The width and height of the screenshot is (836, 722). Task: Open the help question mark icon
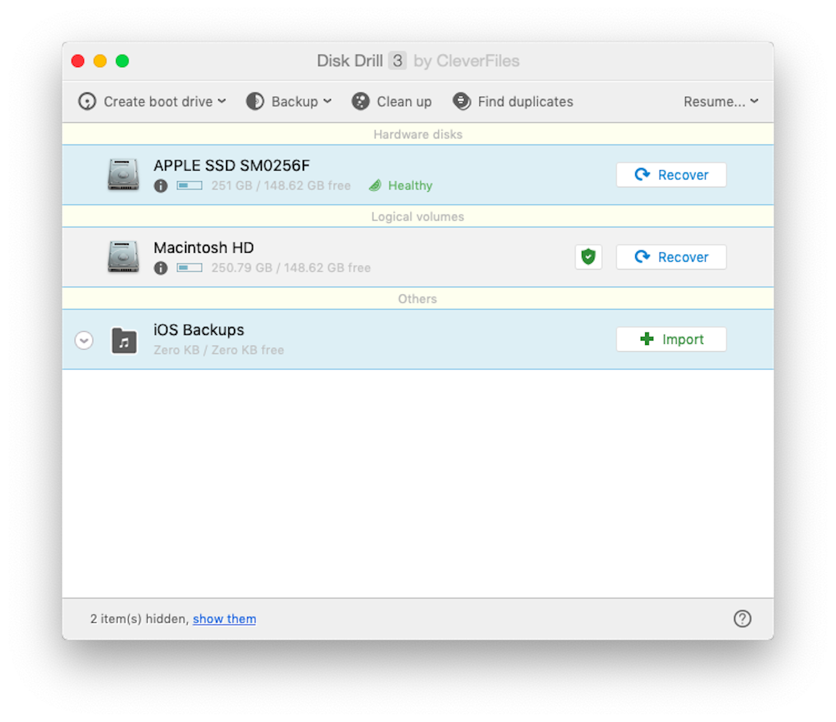743,619
